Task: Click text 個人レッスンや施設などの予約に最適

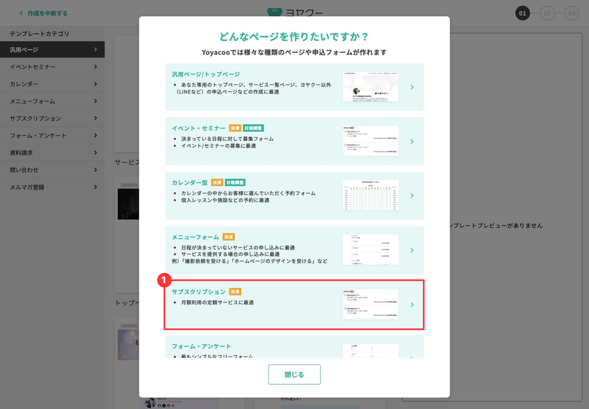Action: (x=225, y=200)
